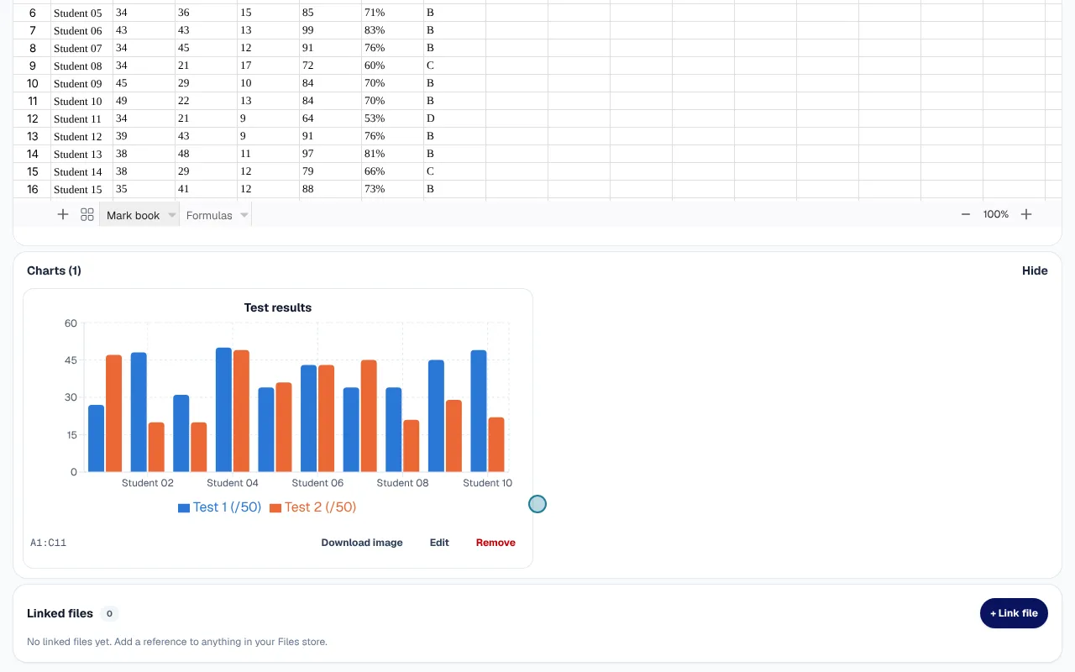Viewport: 1075px width, 672px height.
Task: Click the grade D cell
Action: click(454, 118)
